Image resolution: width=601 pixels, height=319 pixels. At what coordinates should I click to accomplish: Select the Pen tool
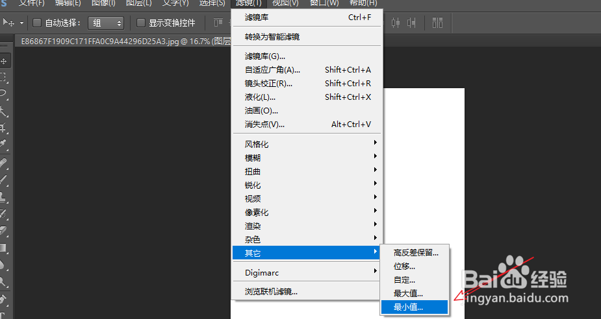click(3, 299)
